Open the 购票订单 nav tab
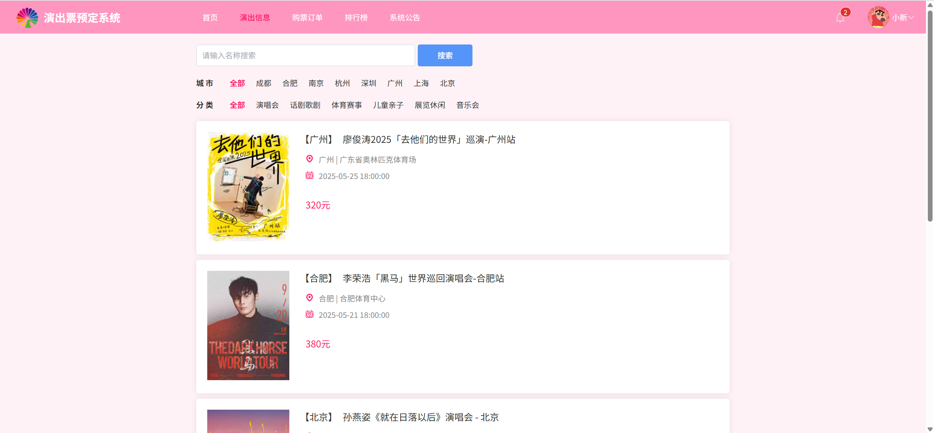Image resolution: width=934 pixels, height=433 pixels. (307, 18)
